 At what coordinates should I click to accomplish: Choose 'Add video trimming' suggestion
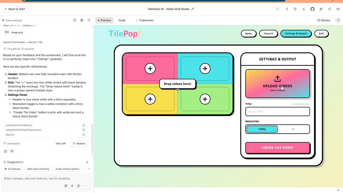[x=38, y=169]
